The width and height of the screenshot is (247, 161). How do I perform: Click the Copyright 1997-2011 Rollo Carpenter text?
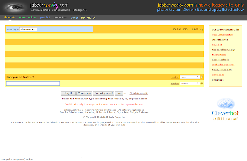pyautogui.click(x=104, y=117)
